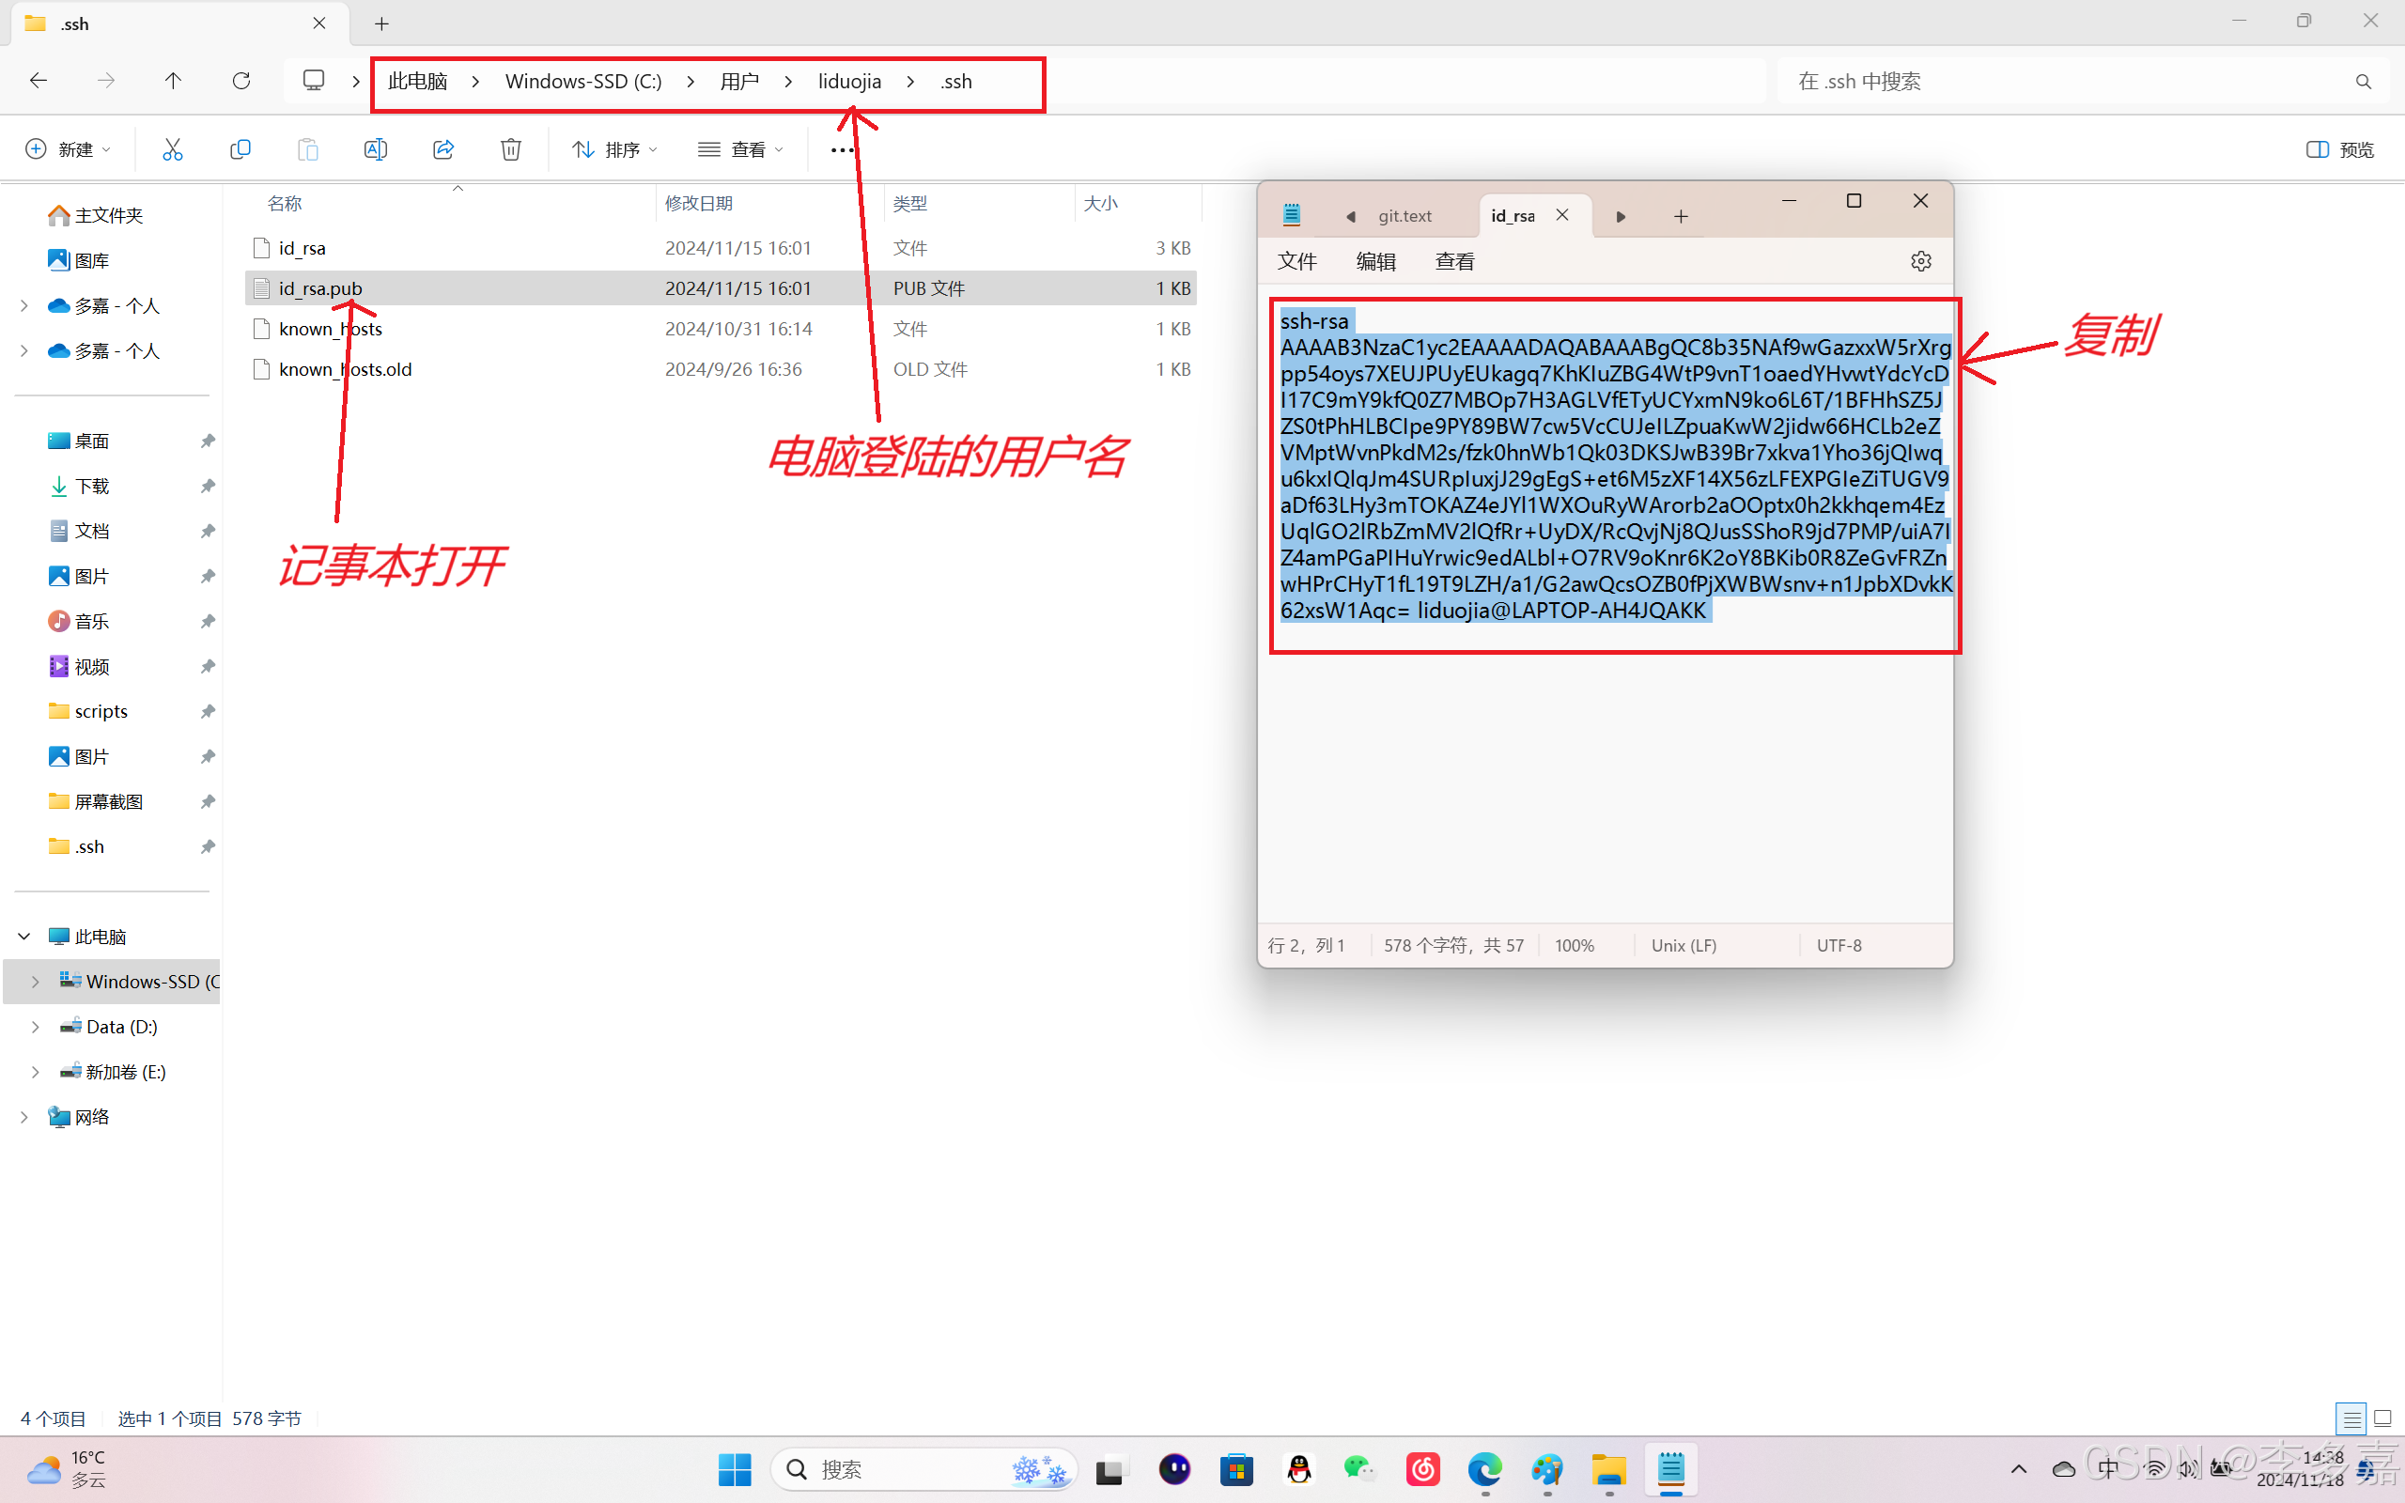
Task: Switch to large icons view in status bar
Action: coord(2382,1418)
